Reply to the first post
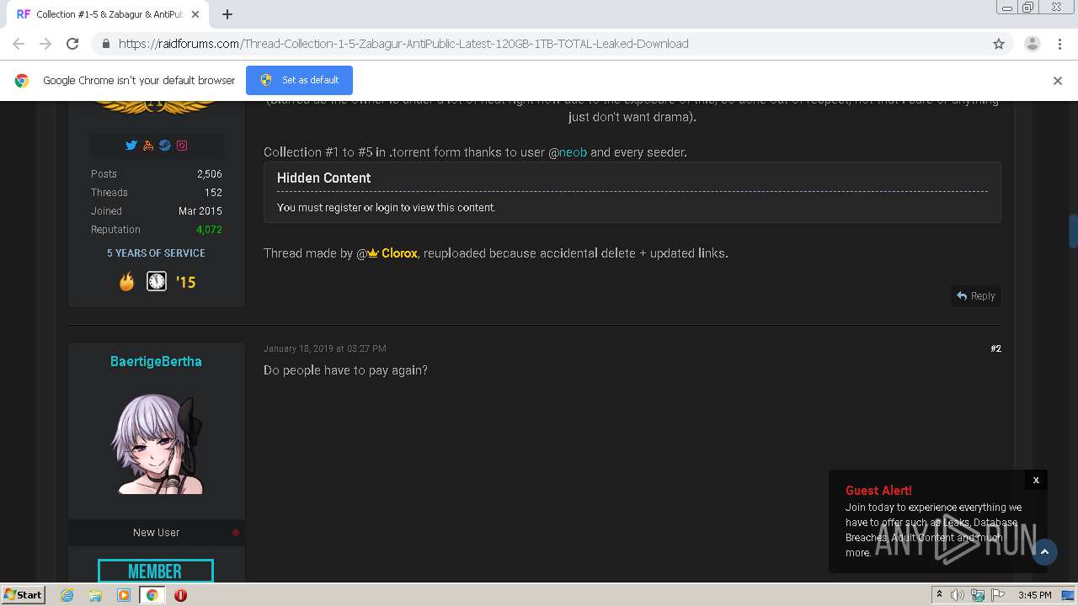 pos(976,296)
